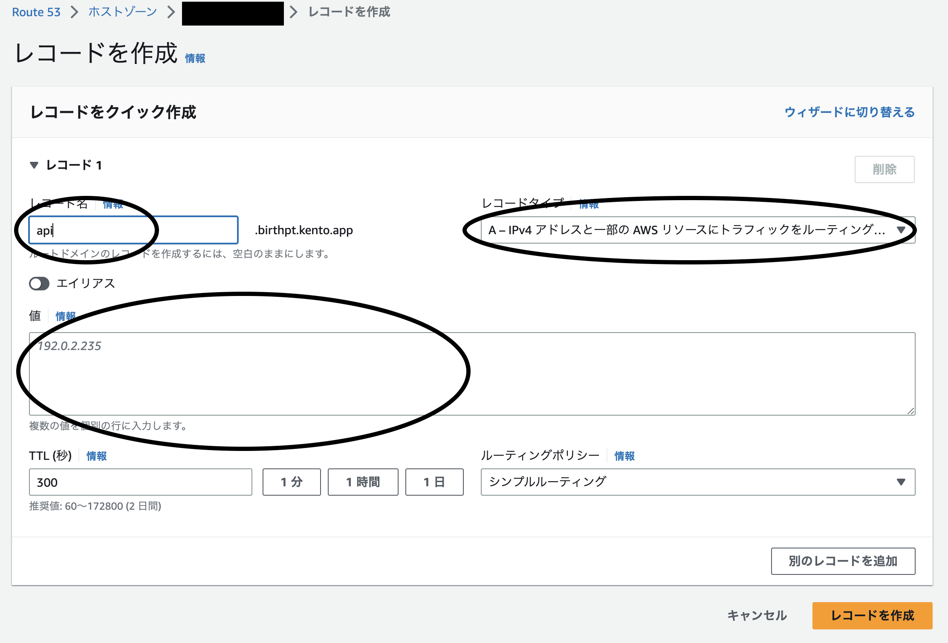
Task: Collapse the レコード 1 section
Action: [x=35, y=165]
